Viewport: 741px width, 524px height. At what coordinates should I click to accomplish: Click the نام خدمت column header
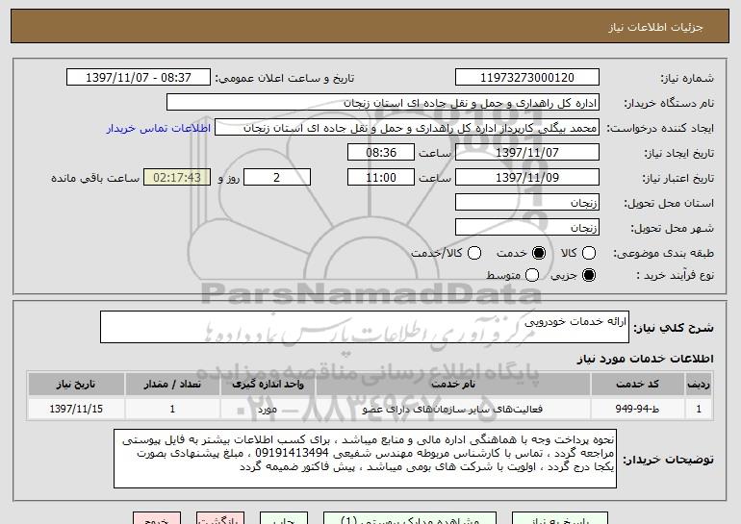pos(453,385)
